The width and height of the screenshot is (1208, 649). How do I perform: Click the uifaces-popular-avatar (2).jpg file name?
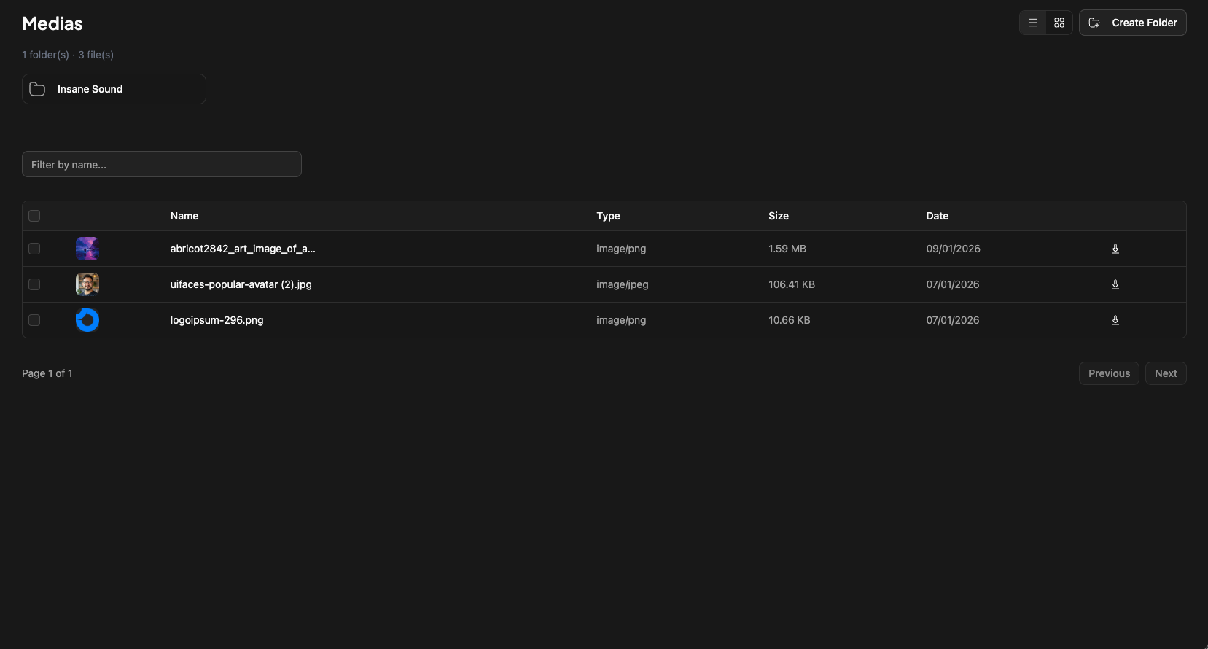(x=241, y=284)
